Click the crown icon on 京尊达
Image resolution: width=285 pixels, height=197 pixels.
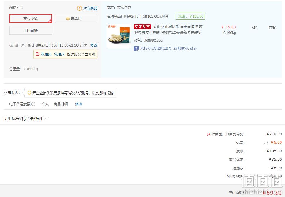[68, 18]
